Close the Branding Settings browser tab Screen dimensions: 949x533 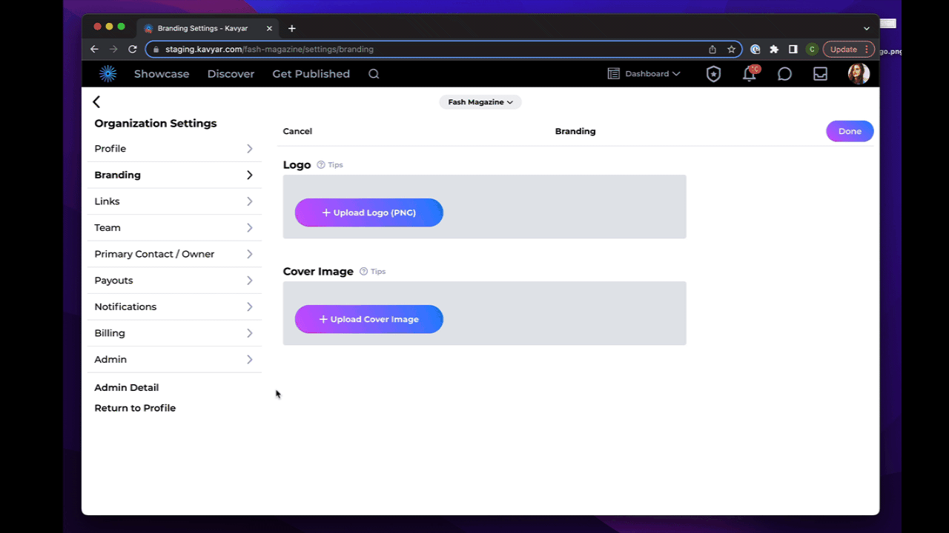269,28
